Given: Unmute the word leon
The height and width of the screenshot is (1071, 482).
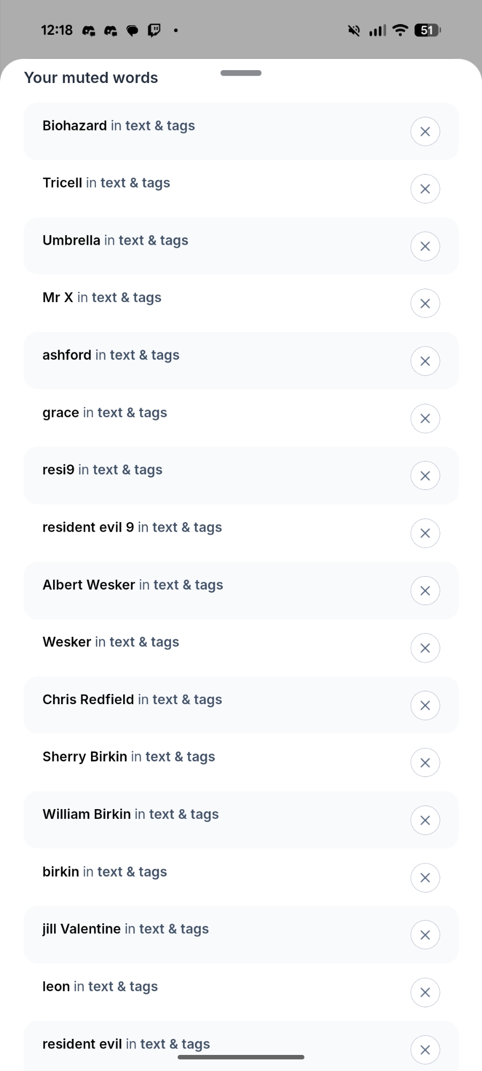Looking at the screenshot, I should (x=425, y=992).
